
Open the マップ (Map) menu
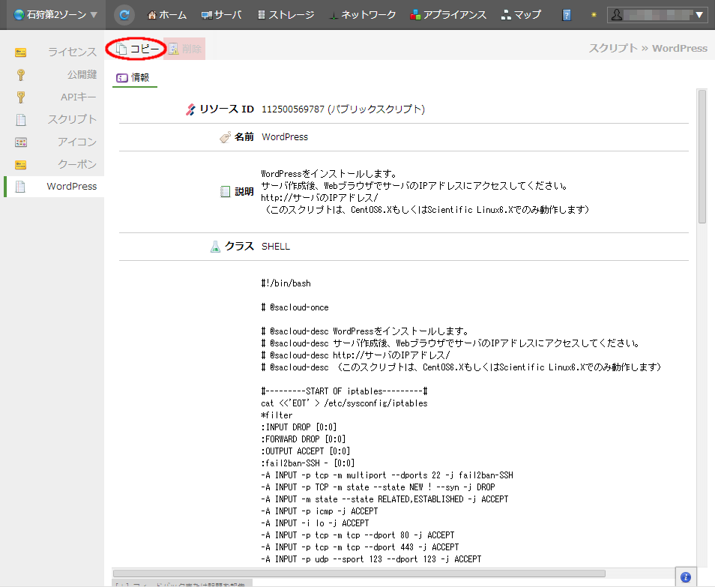(521, 15)
